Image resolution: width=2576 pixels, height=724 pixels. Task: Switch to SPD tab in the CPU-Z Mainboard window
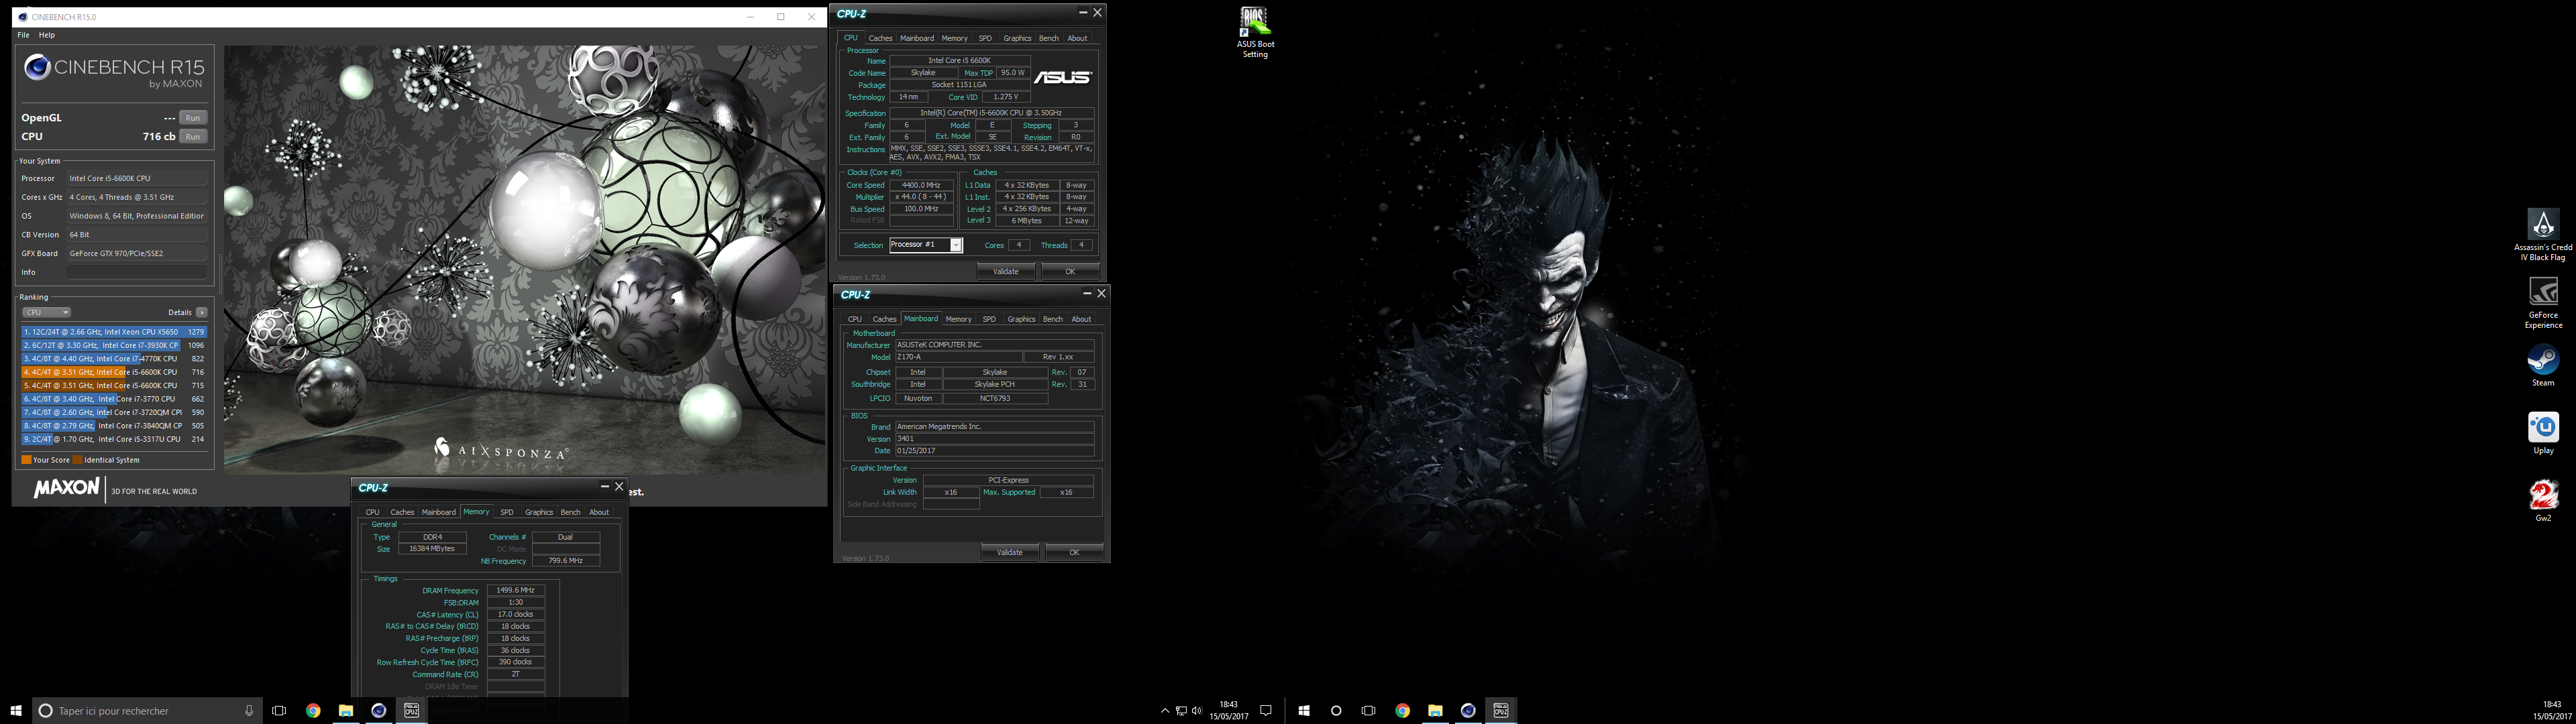(x=989, y=319)
